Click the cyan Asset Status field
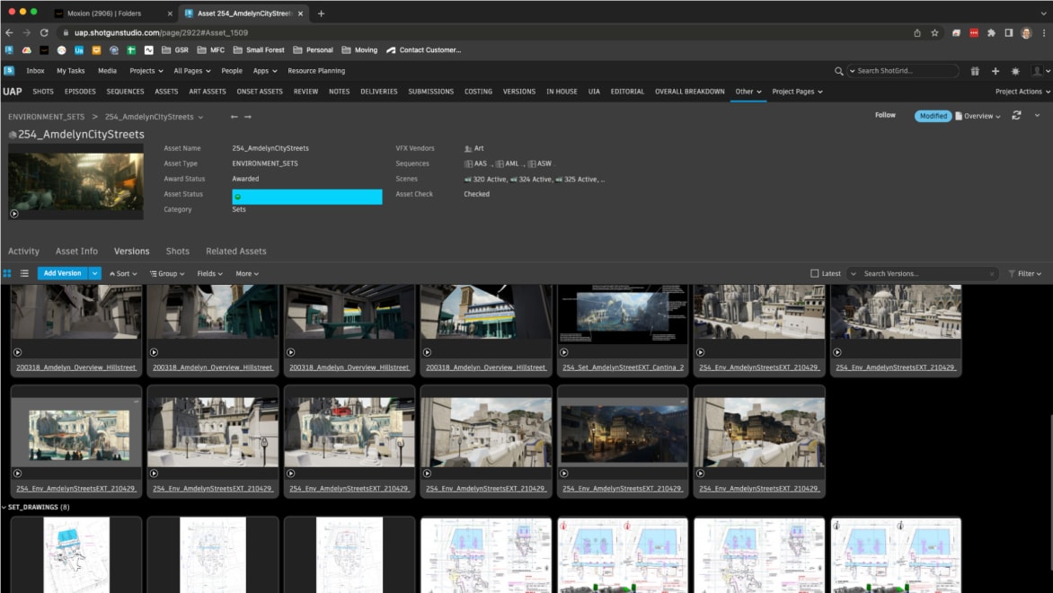This screenshot has height=593, width=1053. click(x=305, y=196)
